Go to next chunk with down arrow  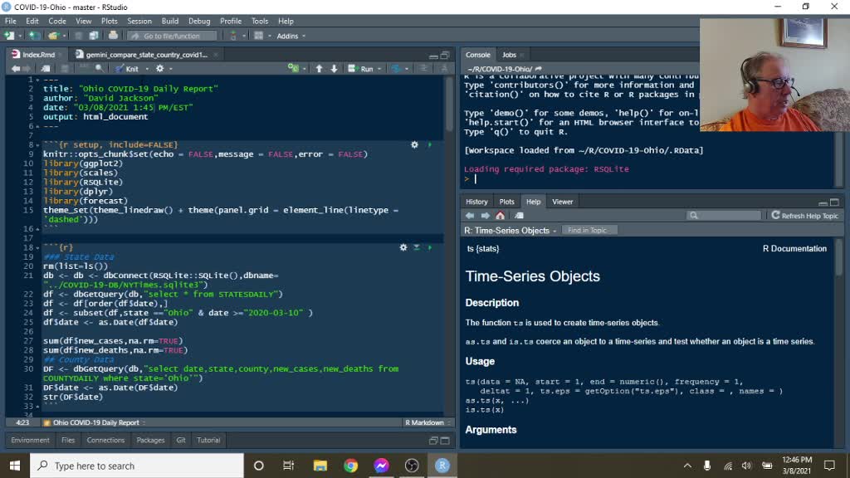click(334, 68)
